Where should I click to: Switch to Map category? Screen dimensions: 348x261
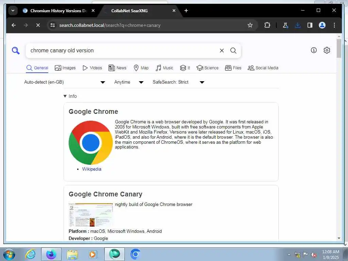pos(141,68)
